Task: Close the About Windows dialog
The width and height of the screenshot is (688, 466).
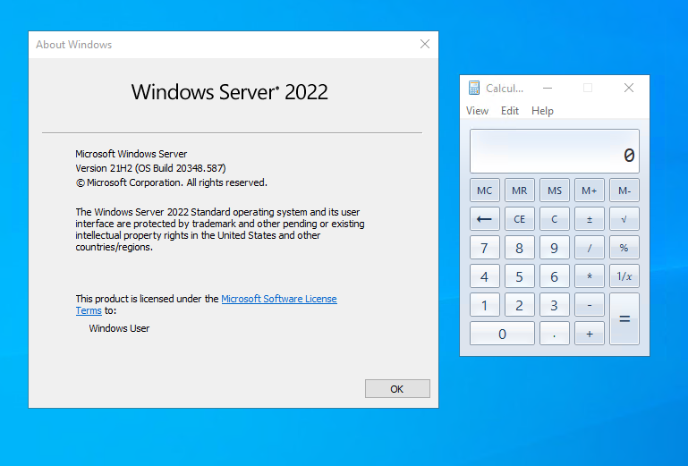Action: click(425, 44)
